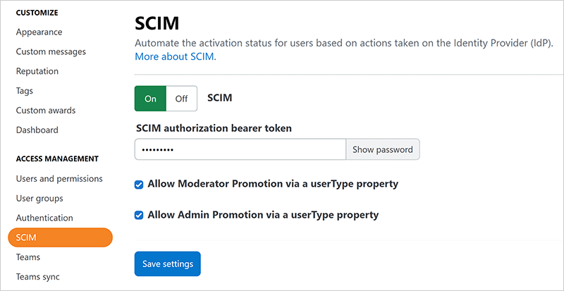
Task: Select Tags in the Customize section
Action: click(x=25, y=91)
